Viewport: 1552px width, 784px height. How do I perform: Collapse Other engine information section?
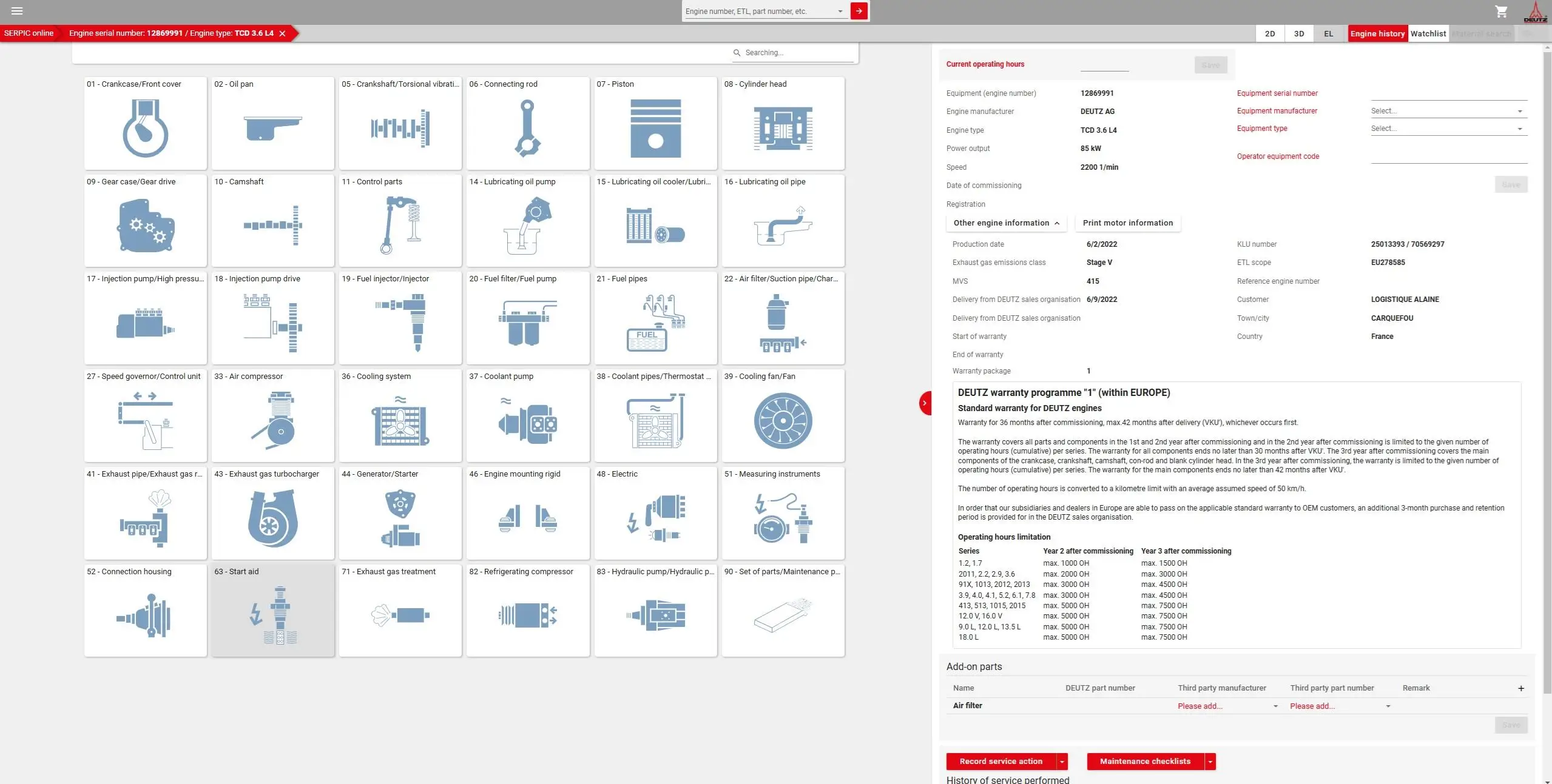coord(1006,223)
